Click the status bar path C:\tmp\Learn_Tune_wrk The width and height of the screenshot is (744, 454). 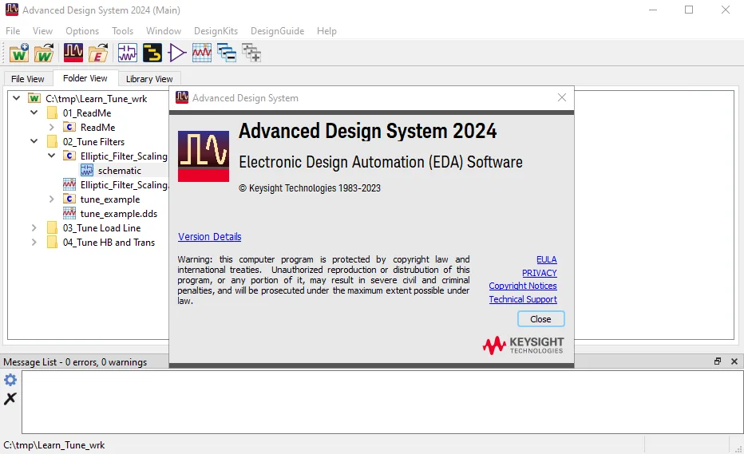pos(54,445)
